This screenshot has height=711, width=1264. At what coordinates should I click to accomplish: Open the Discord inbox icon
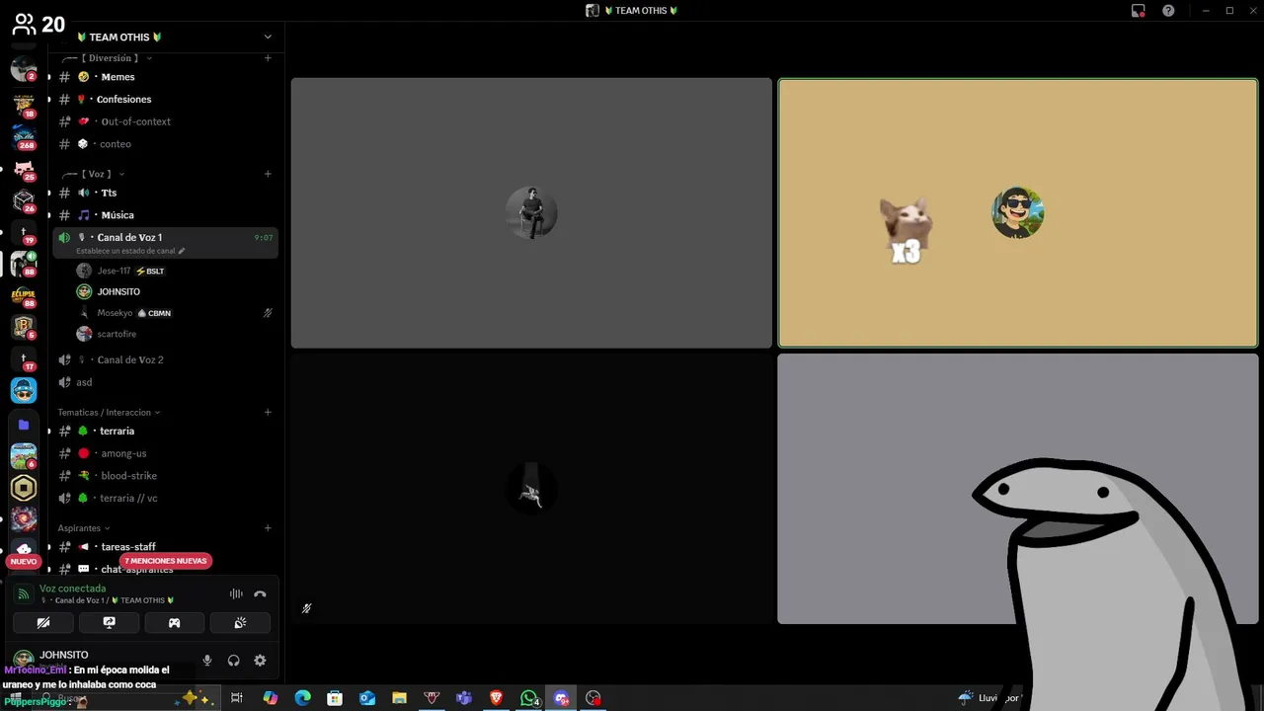[1139, 11]
